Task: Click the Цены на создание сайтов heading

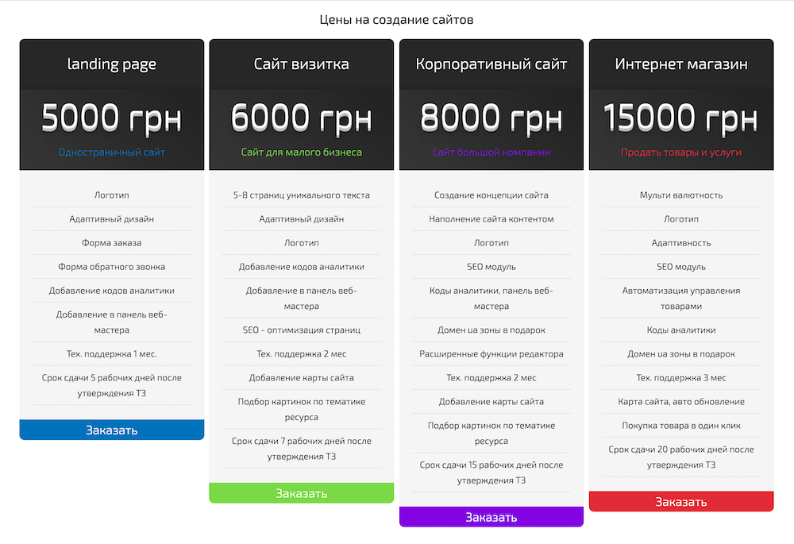Action: click(396, 20)
